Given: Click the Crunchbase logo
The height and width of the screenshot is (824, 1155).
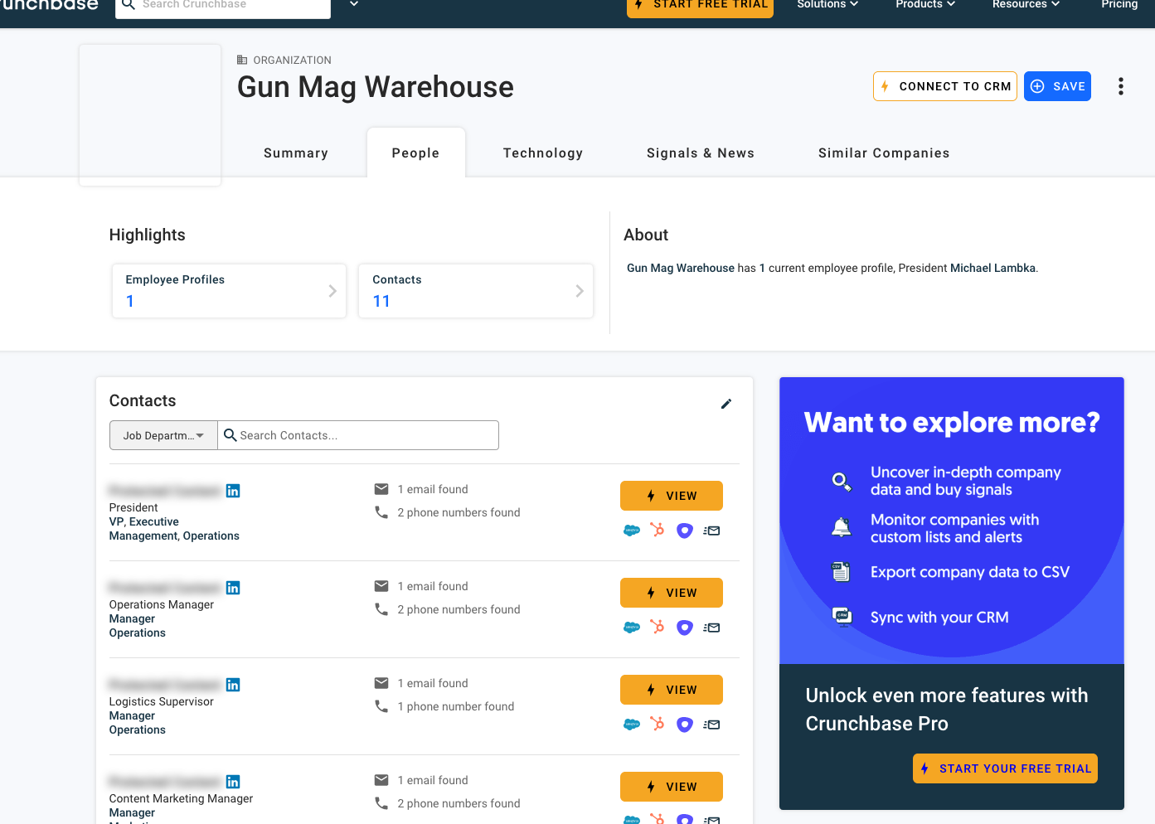Looking at the screenshot, I should point(49,4).
